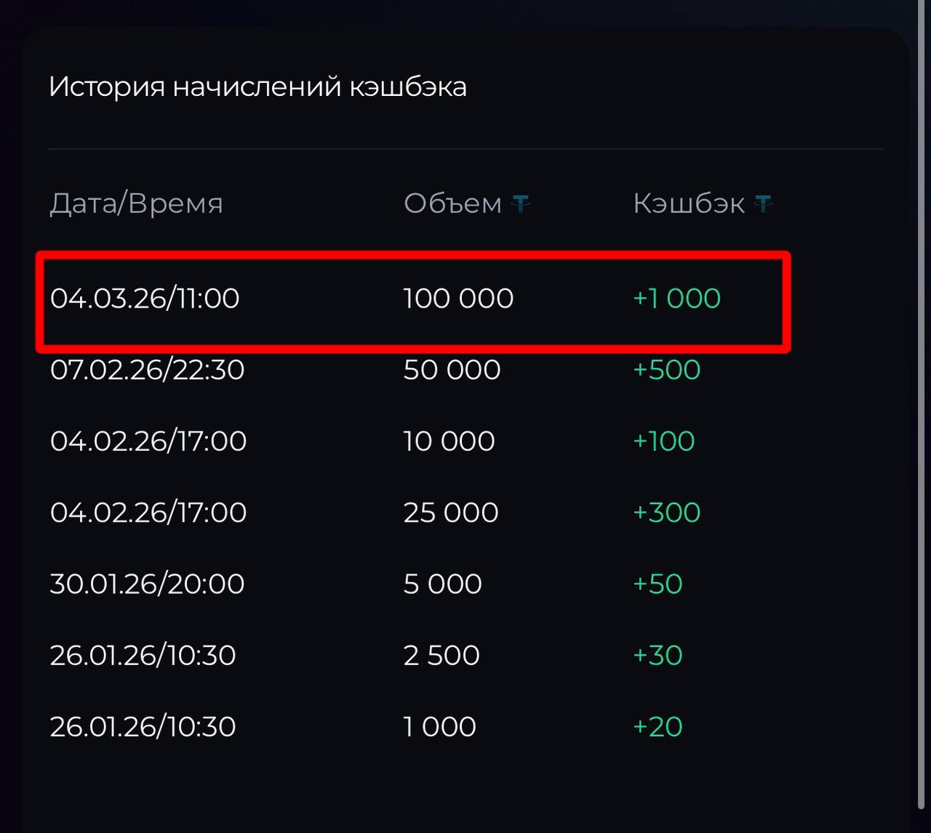The height and width of the screenshot is (833, 931).
Task: Click the История начислений кэшбэка title
Action: (257, 86)
